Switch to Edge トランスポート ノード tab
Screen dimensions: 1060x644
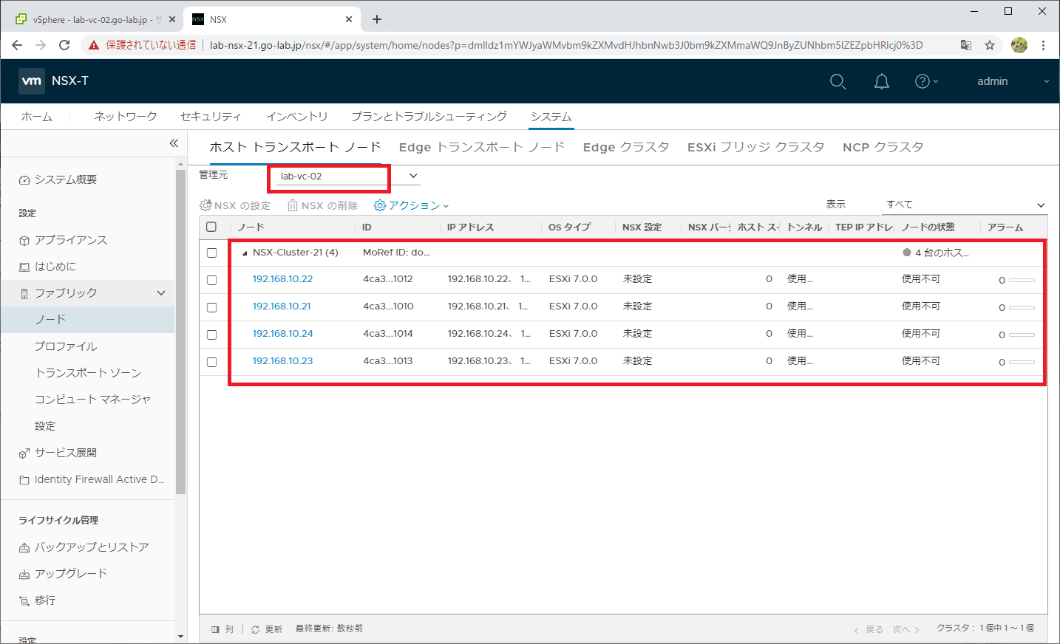click(481, 147)
